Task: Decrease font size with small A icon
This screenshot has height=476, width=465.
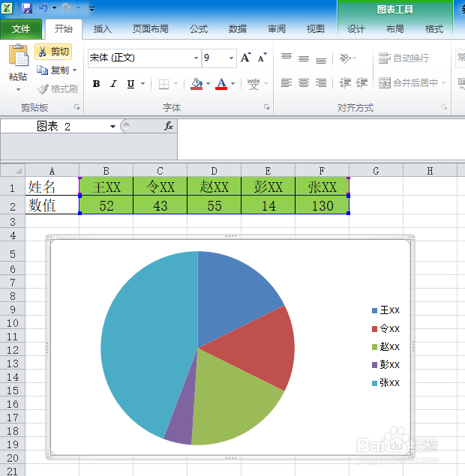Action: (262, 58)
